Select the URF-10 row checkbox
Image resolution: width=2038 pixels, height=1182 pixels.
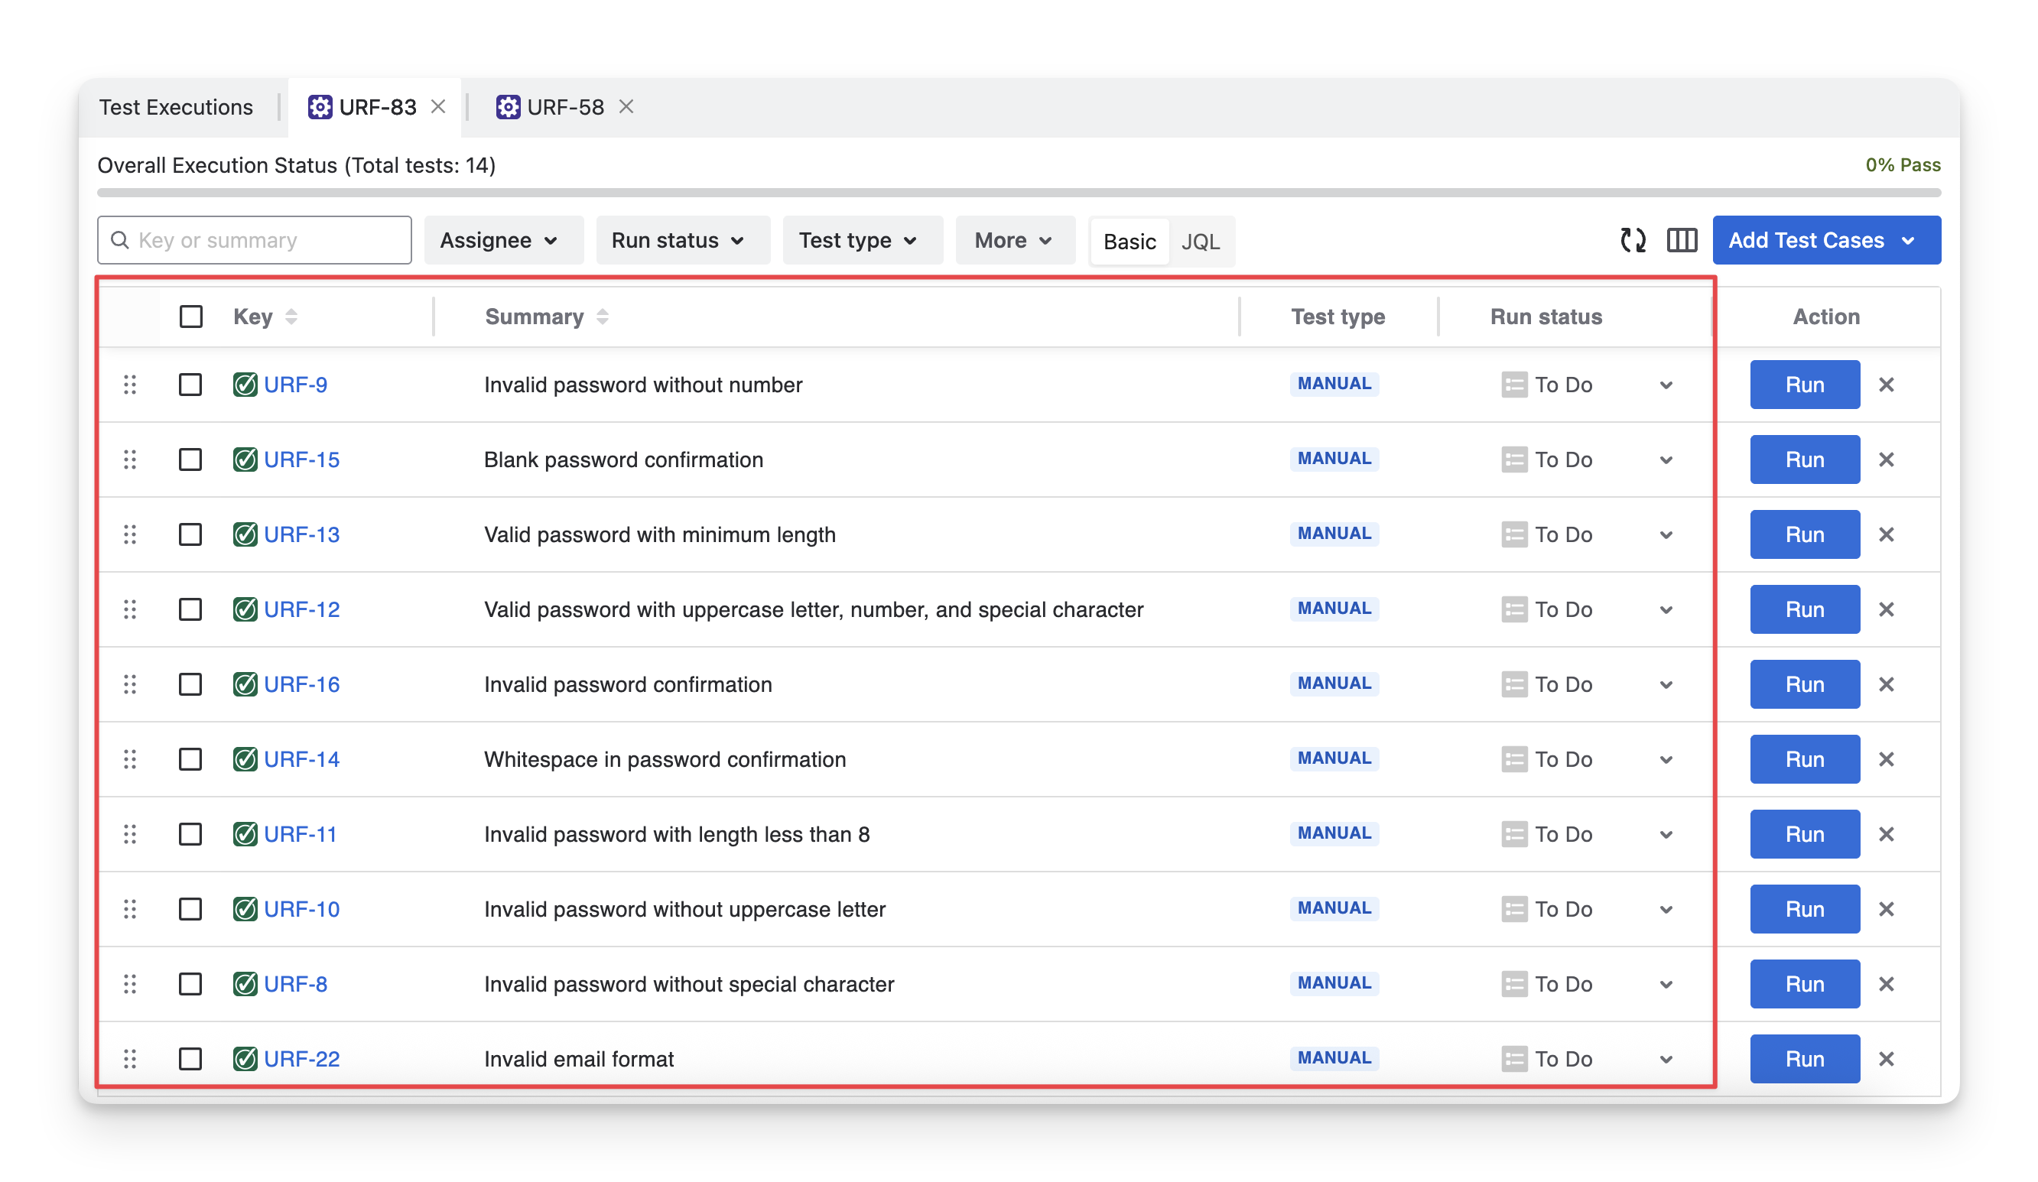tap(191, 910)
